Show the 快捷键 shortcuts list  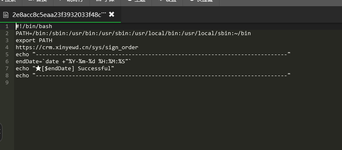click(201, 1)
